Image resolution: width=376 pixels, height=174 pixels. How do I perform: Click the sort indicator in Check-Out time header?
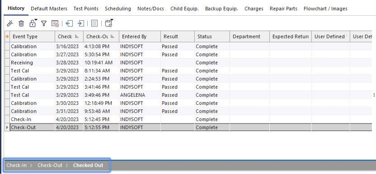[x=113, y=36]
